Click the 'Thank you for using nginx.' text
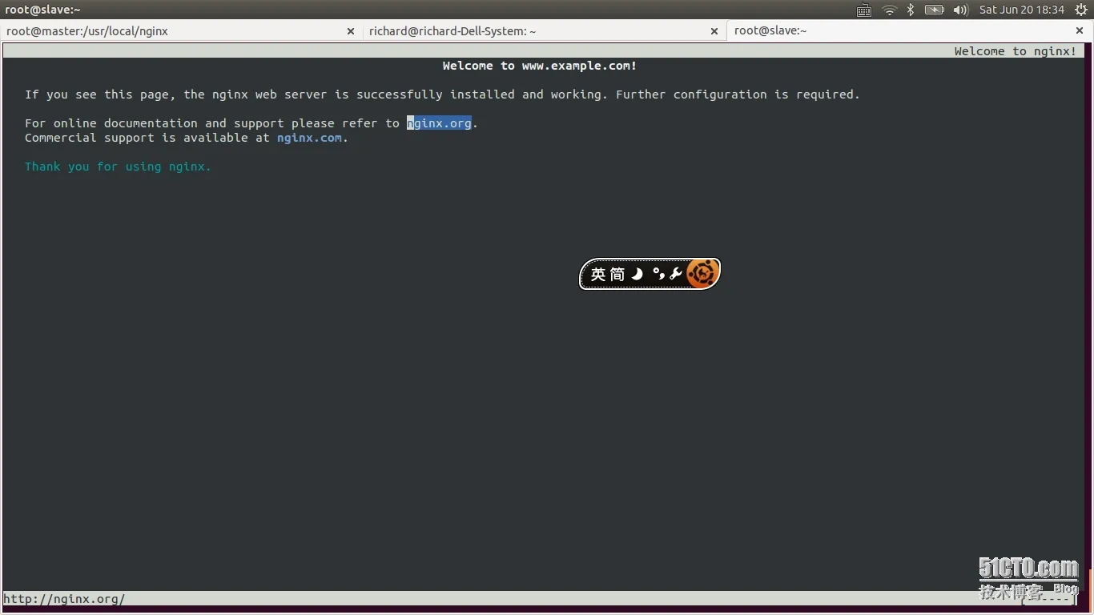This screenshot has width=1094, height=615. pos(118,167)
